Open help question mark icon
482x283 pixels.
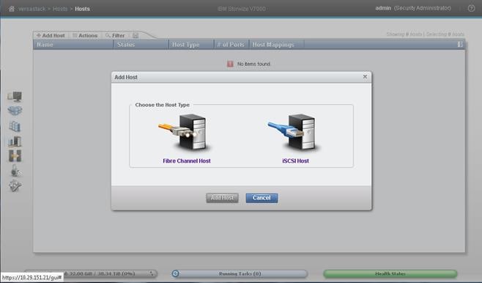(x=471, y=8)
